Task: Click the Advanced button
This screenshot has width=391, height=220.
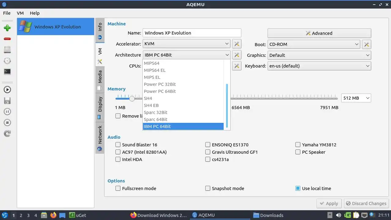Action: tap(319, 33)
